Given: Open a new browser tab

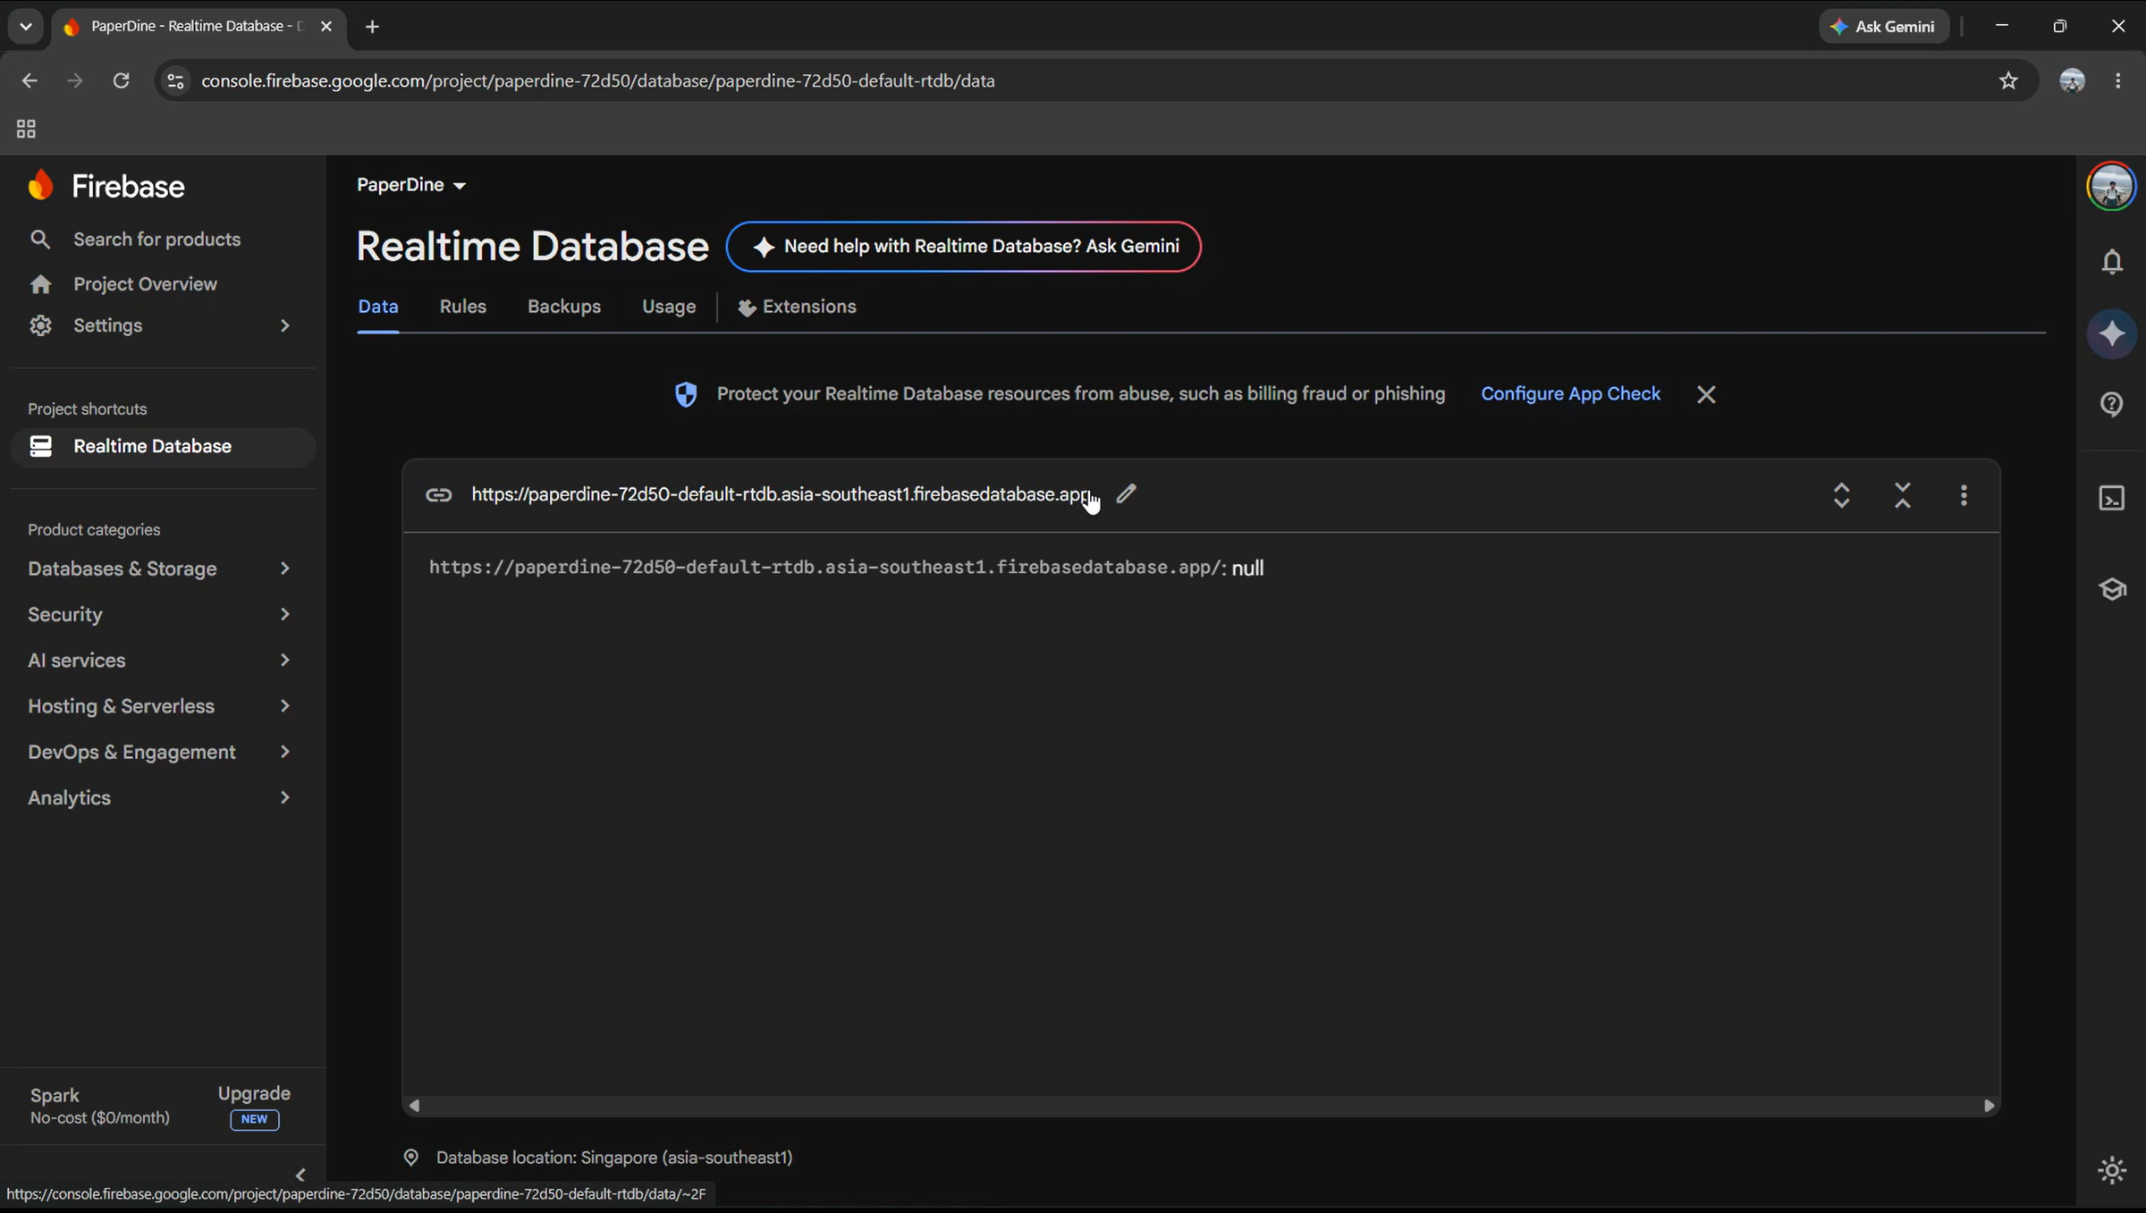Looking at the screenshot, I should point(373,26).
